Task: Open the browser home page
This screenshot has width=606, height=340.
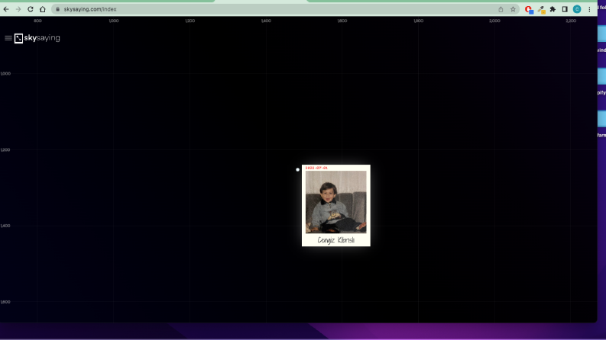Action: tap(43, 9)
